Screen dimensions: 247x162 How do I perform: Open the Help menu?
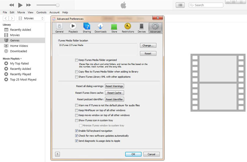point(65,12)
